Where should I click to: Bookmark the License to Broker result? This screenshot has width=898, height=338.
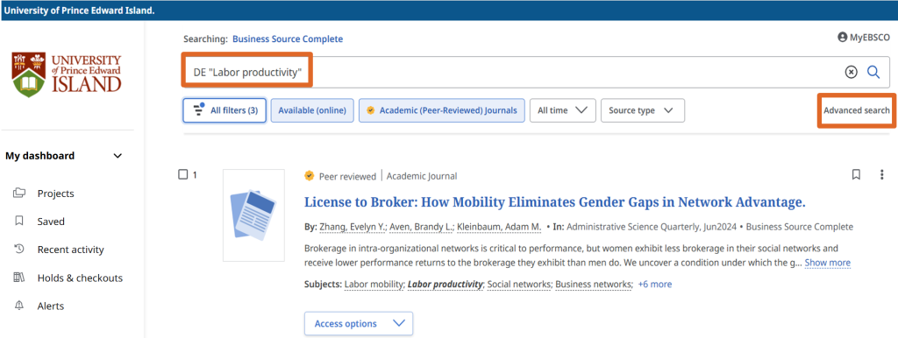pos(856,174)
